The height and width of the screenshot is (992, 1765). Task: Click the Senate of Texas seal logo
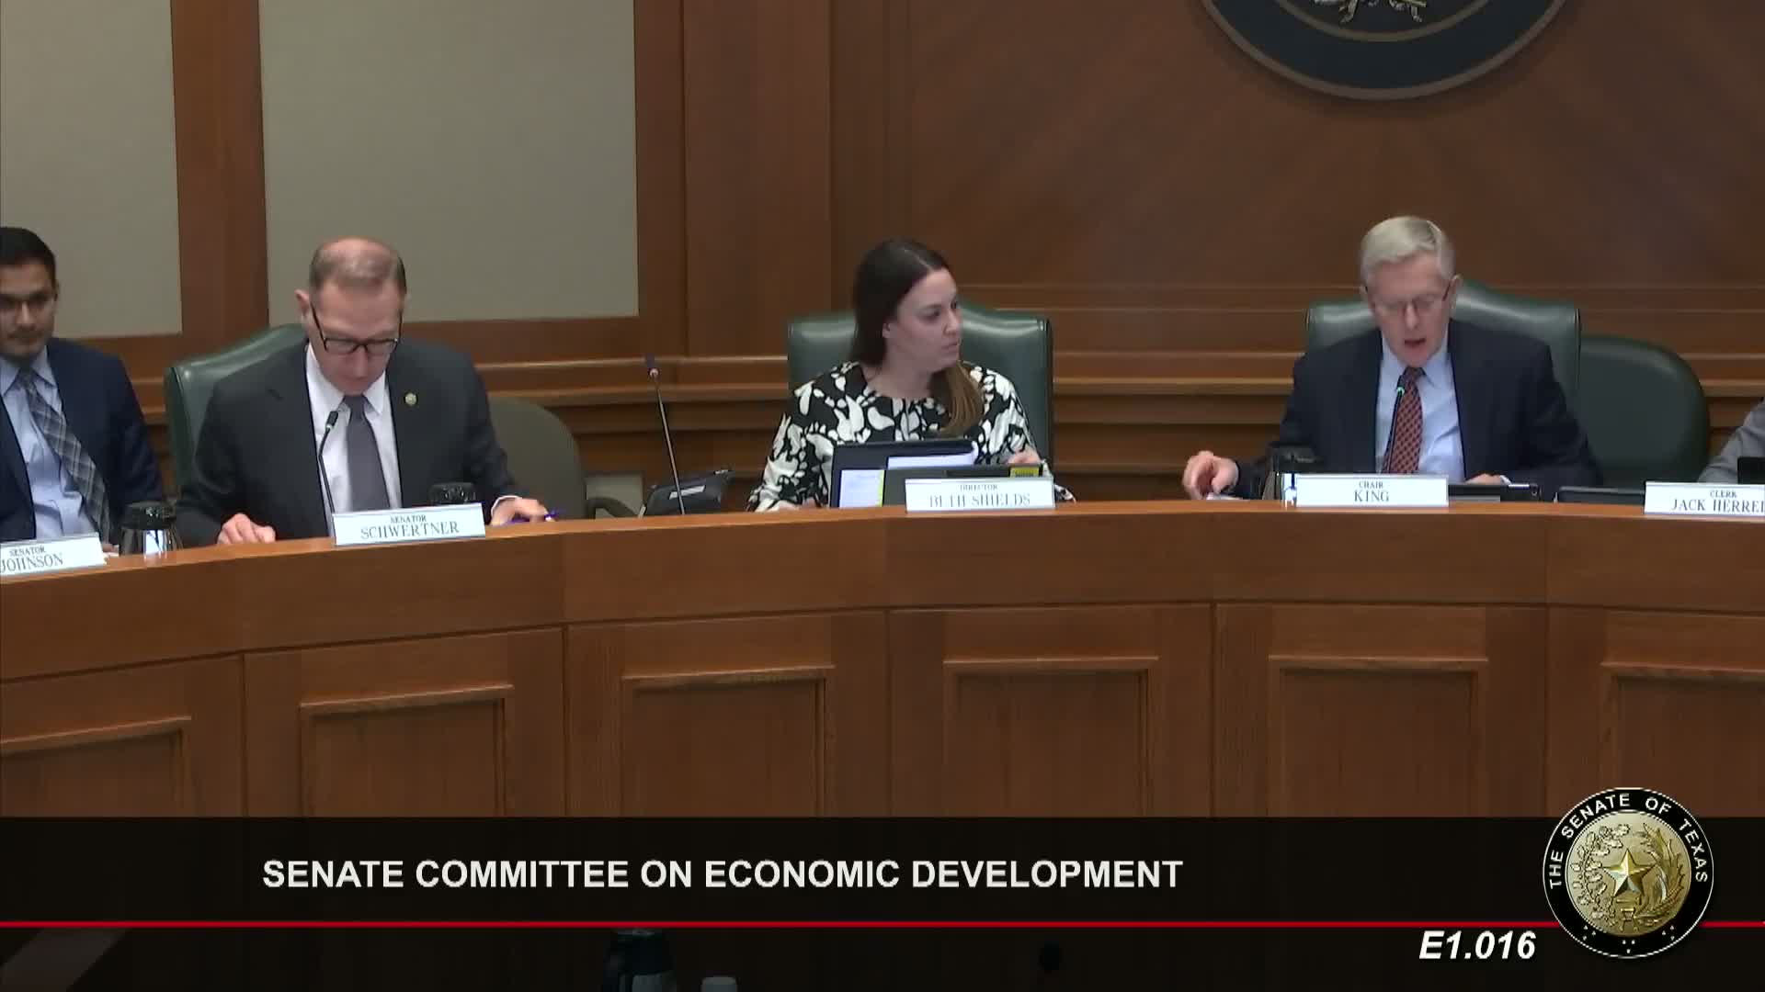(1627, 873)
